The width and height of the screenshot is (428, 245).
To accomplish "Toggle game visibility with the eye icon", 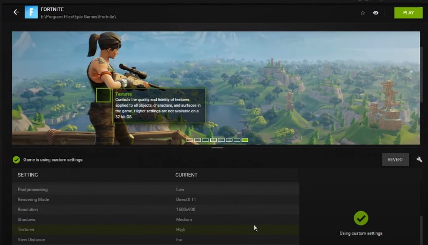I will (376, 13).
